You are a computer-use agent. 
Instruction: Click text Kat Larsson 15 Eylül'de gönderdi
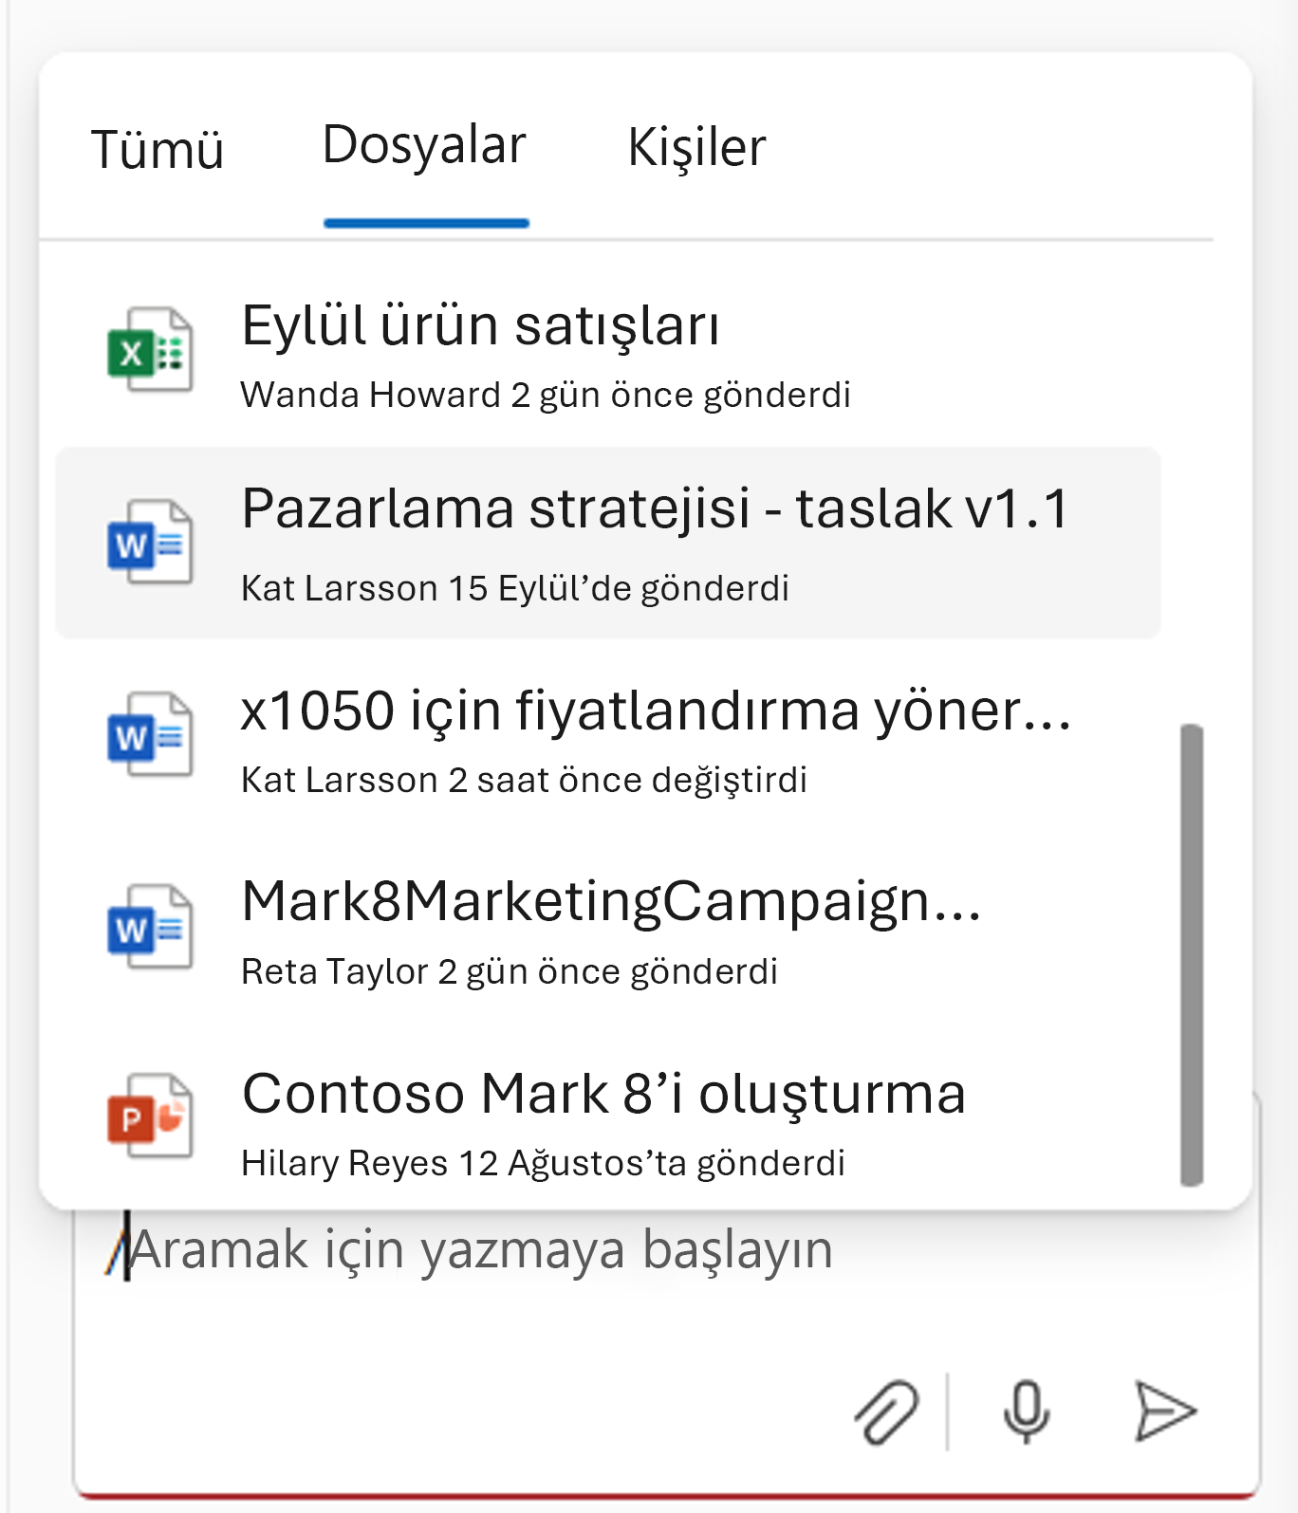click(515, 588)
